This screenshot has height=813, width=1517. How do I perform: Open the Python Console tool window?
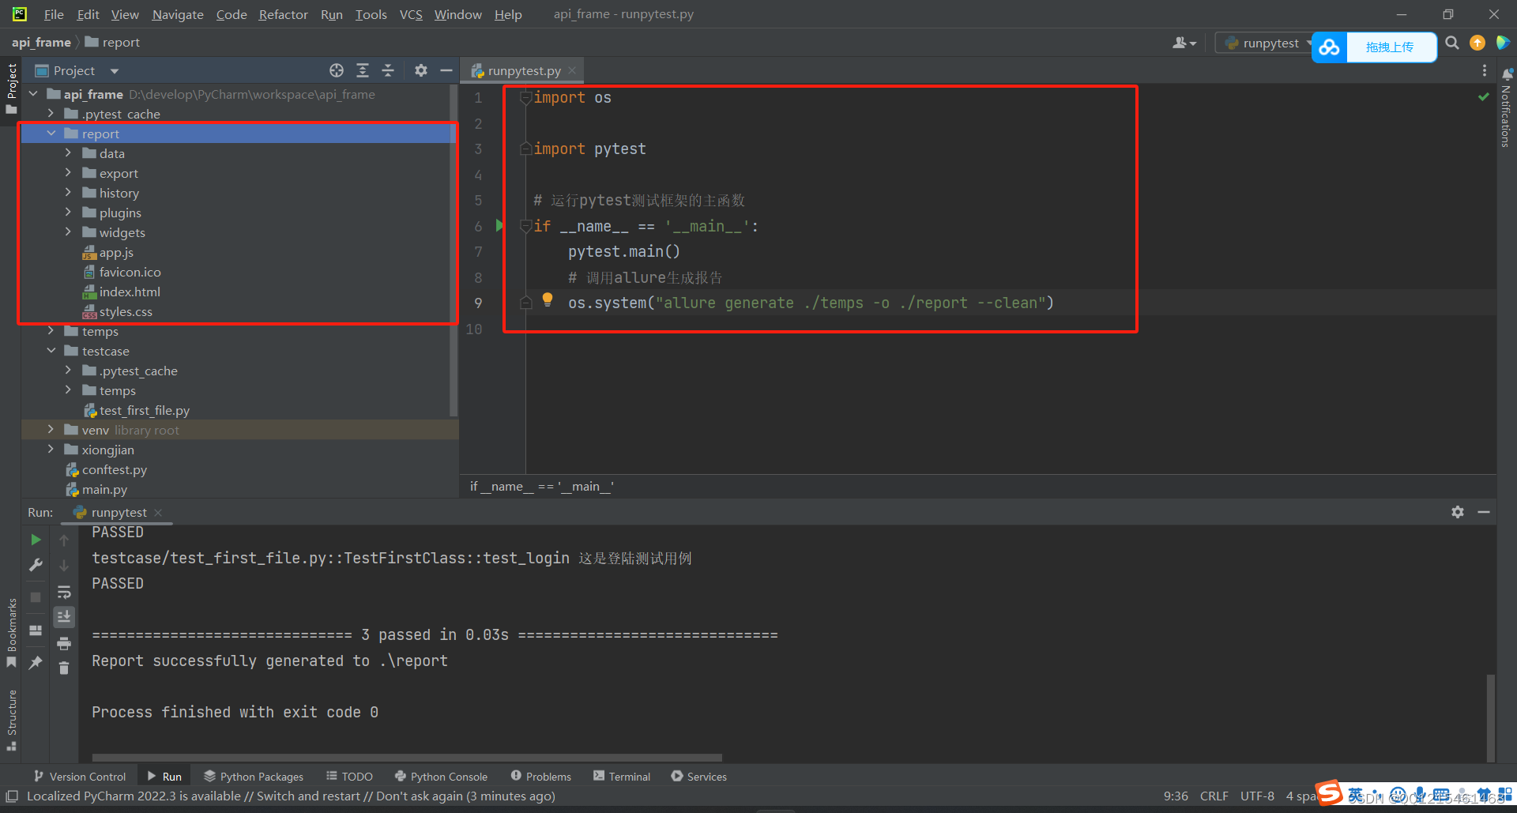pyautogui.click(x=441, y=777)
